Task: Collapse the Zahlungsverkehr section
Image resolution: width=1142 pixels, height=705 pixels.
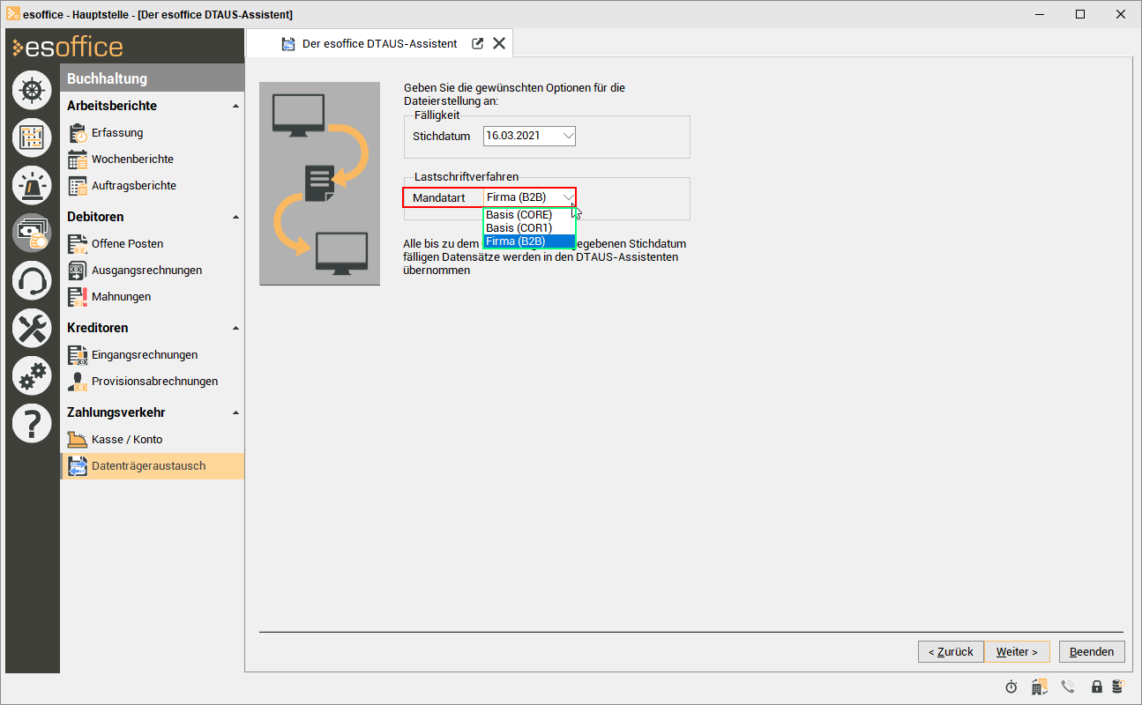Action: point(235,413)
